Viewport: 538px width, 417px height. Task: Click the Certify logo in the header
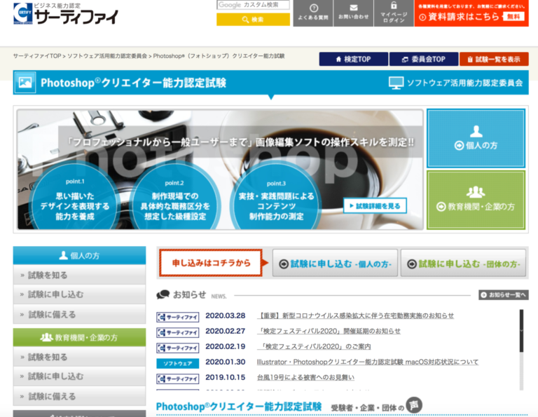(66, 13)
